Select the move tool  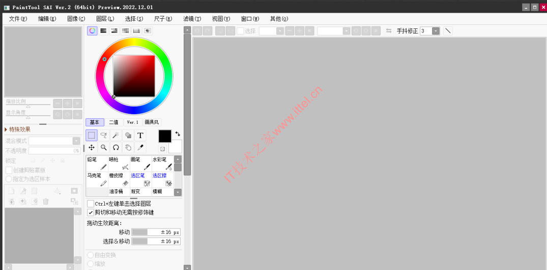(x=92, y=148)
